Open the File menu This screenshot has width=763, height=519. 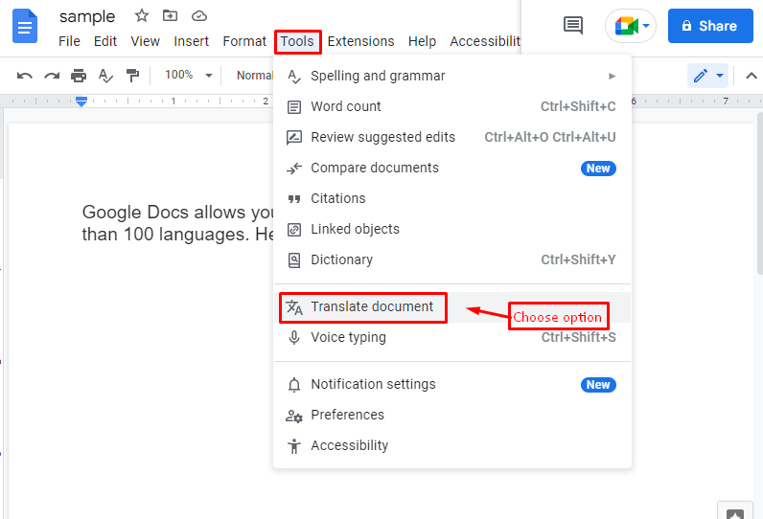(x=69, y=41)
